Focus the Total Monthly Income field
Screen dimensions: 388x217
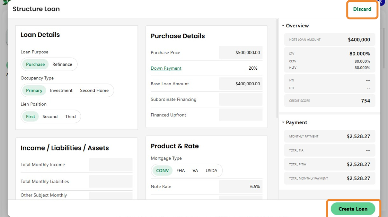pos(111,165)
